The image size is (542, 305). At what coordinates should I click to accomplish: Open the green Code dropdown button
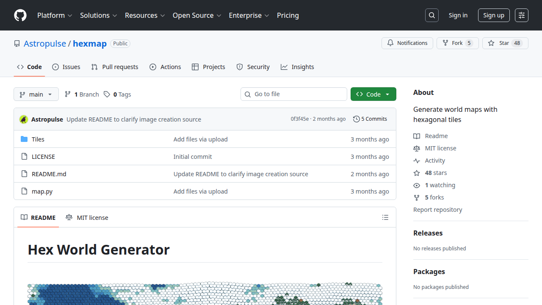[373, 94]
